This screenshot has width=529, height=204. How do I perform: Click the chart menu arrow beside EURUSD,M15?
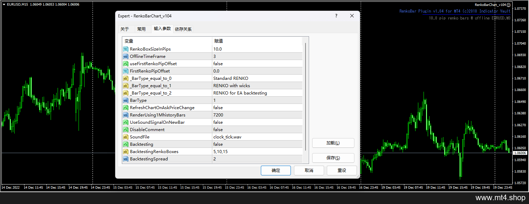[4, 5]
